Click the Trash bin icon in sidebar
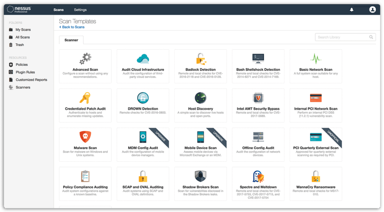The width and height of the screenshot is (384, 212). [11, 45]
